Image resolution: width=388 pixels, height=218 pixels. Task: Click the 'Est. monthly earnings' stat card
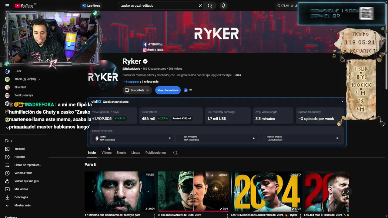click(x=227, y=115)
